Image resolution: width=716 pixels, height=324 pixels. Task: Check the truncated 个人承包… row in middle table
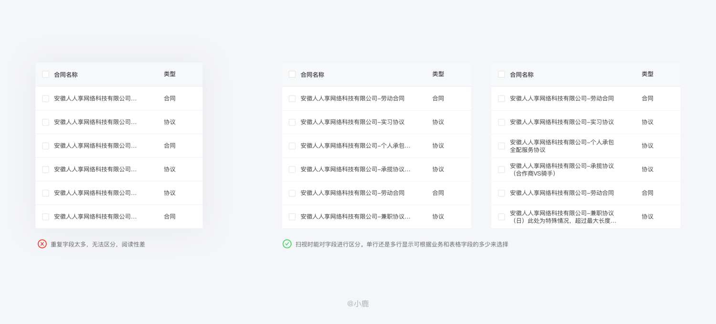(x=292, y=146)
